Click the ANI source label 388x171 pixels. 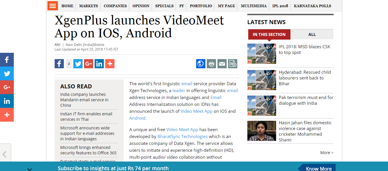58,45
